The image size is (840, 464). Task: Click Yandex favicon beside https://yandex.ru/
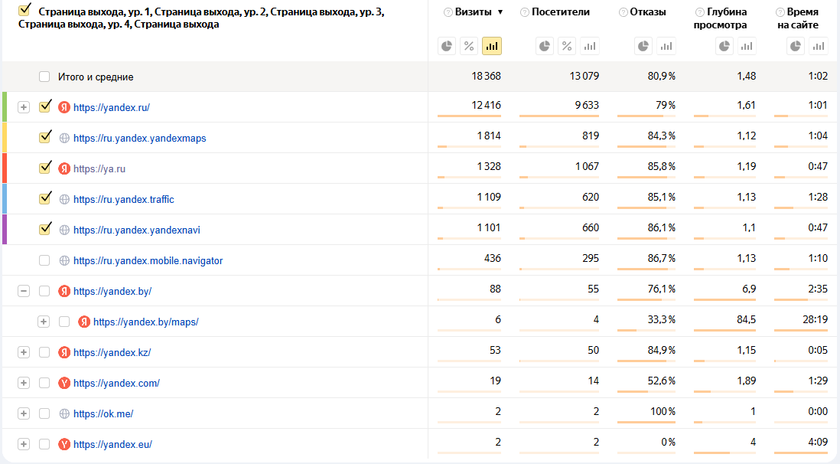64,107
